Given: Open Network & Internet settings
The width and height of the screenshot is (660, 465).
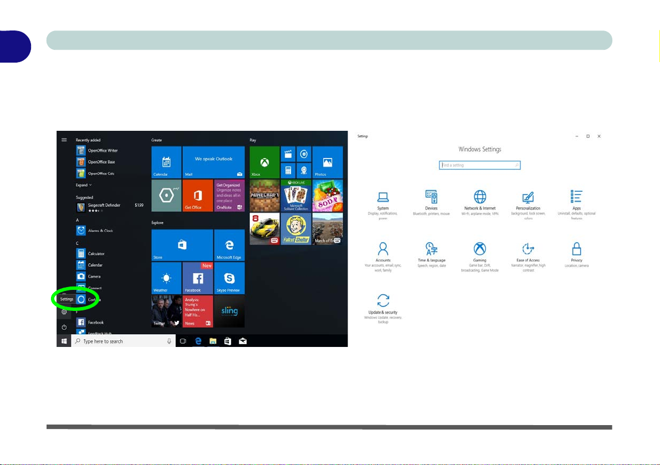Looking at the screenshot, I should [x=479, y=203].
